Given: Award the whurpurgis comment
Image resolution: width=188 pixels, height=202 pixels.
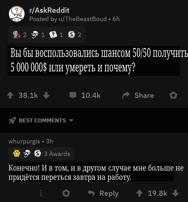Looking at the screenshot, I should pos(66,193).
